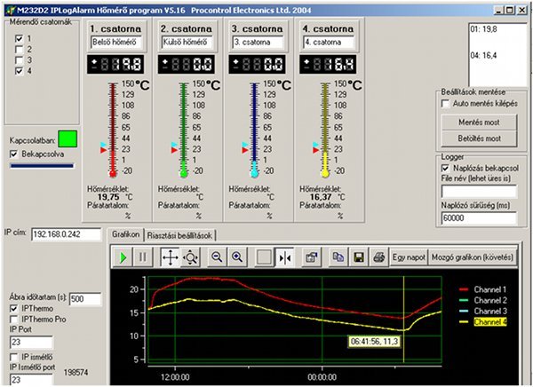Click channel 4 digital display 16.4

[328, 64]
